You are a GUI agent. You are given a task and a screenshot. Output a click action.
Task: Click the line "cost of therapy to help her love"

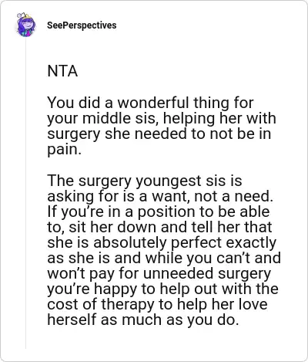coord(157,304)
